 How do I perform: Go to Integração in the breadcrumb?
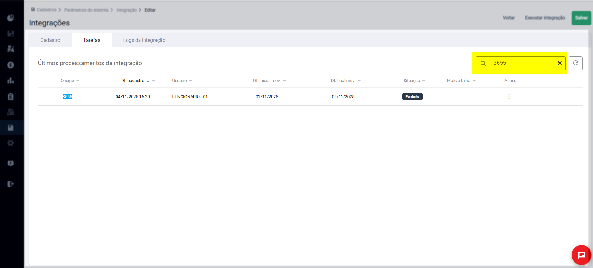point(127,10)
